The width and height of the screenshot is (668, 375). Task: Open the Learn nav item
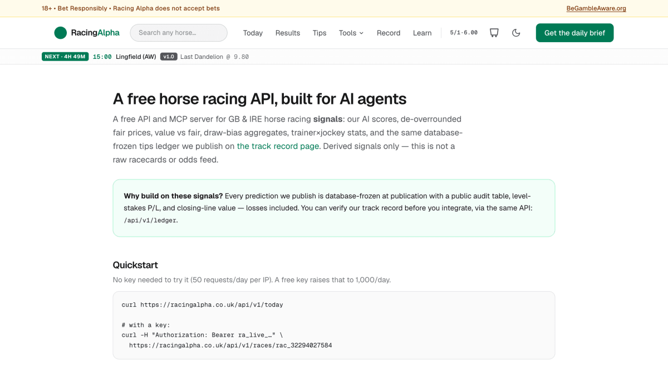423,33
